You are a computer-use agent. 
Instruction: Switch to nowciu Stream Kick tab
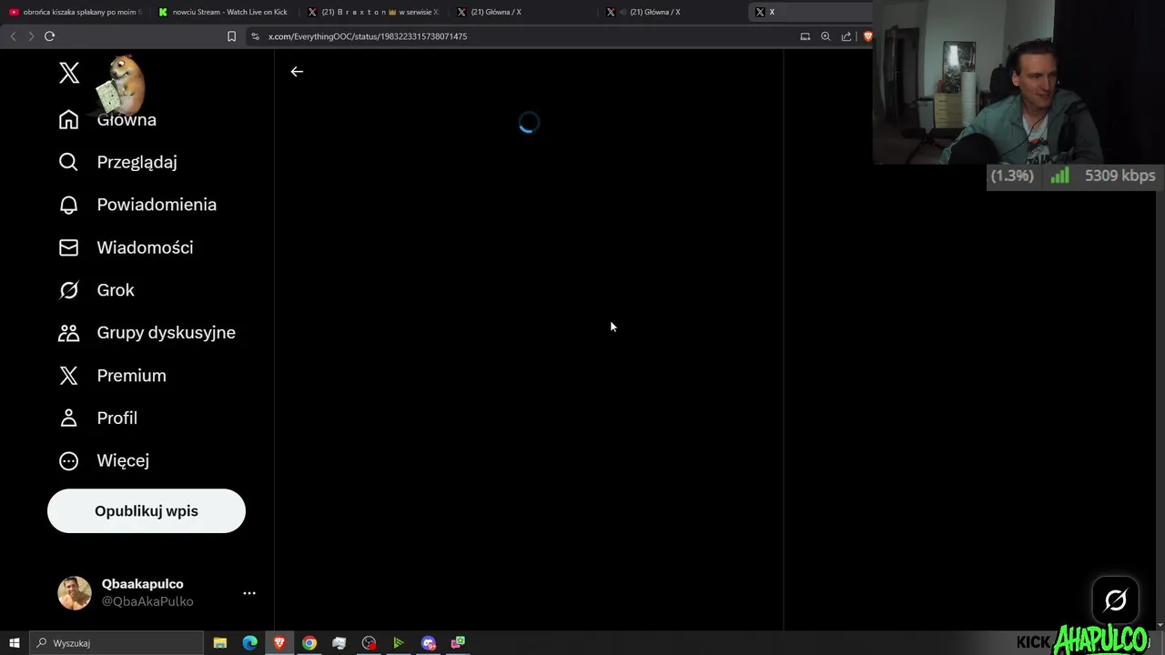point(225,12)
